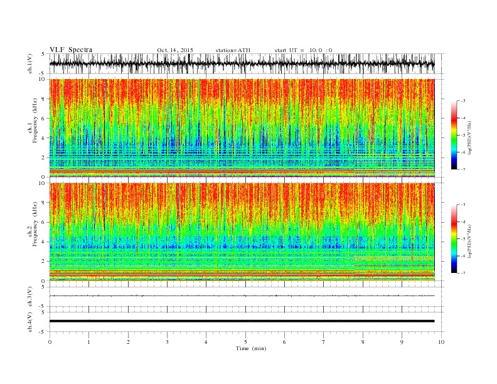Click the '5' tick label on time axis
This screenshot has height=384, width=497.
245,342
